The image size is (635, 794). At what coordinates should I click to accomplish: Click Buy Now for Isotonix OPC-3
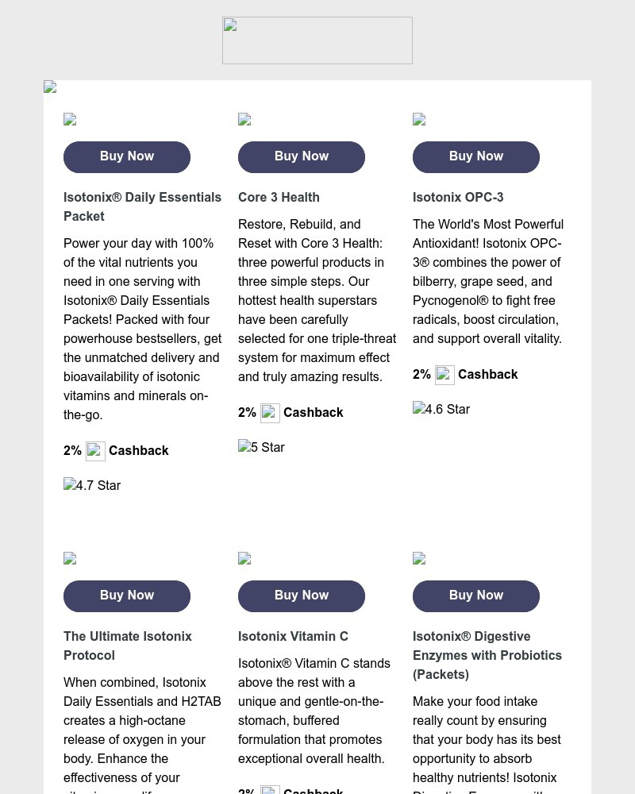476,157
